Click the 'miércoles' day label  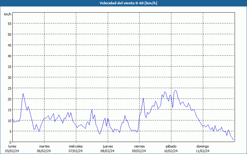tap(76, 146)
